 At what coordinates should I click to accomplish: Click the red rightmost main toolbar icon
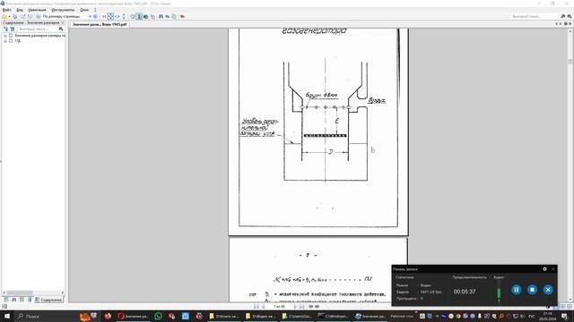182,16
